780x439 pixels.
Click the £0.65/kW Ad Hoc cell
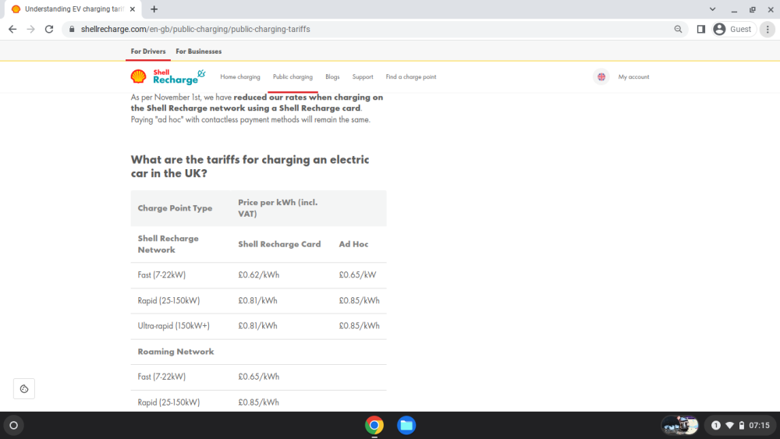358,275
